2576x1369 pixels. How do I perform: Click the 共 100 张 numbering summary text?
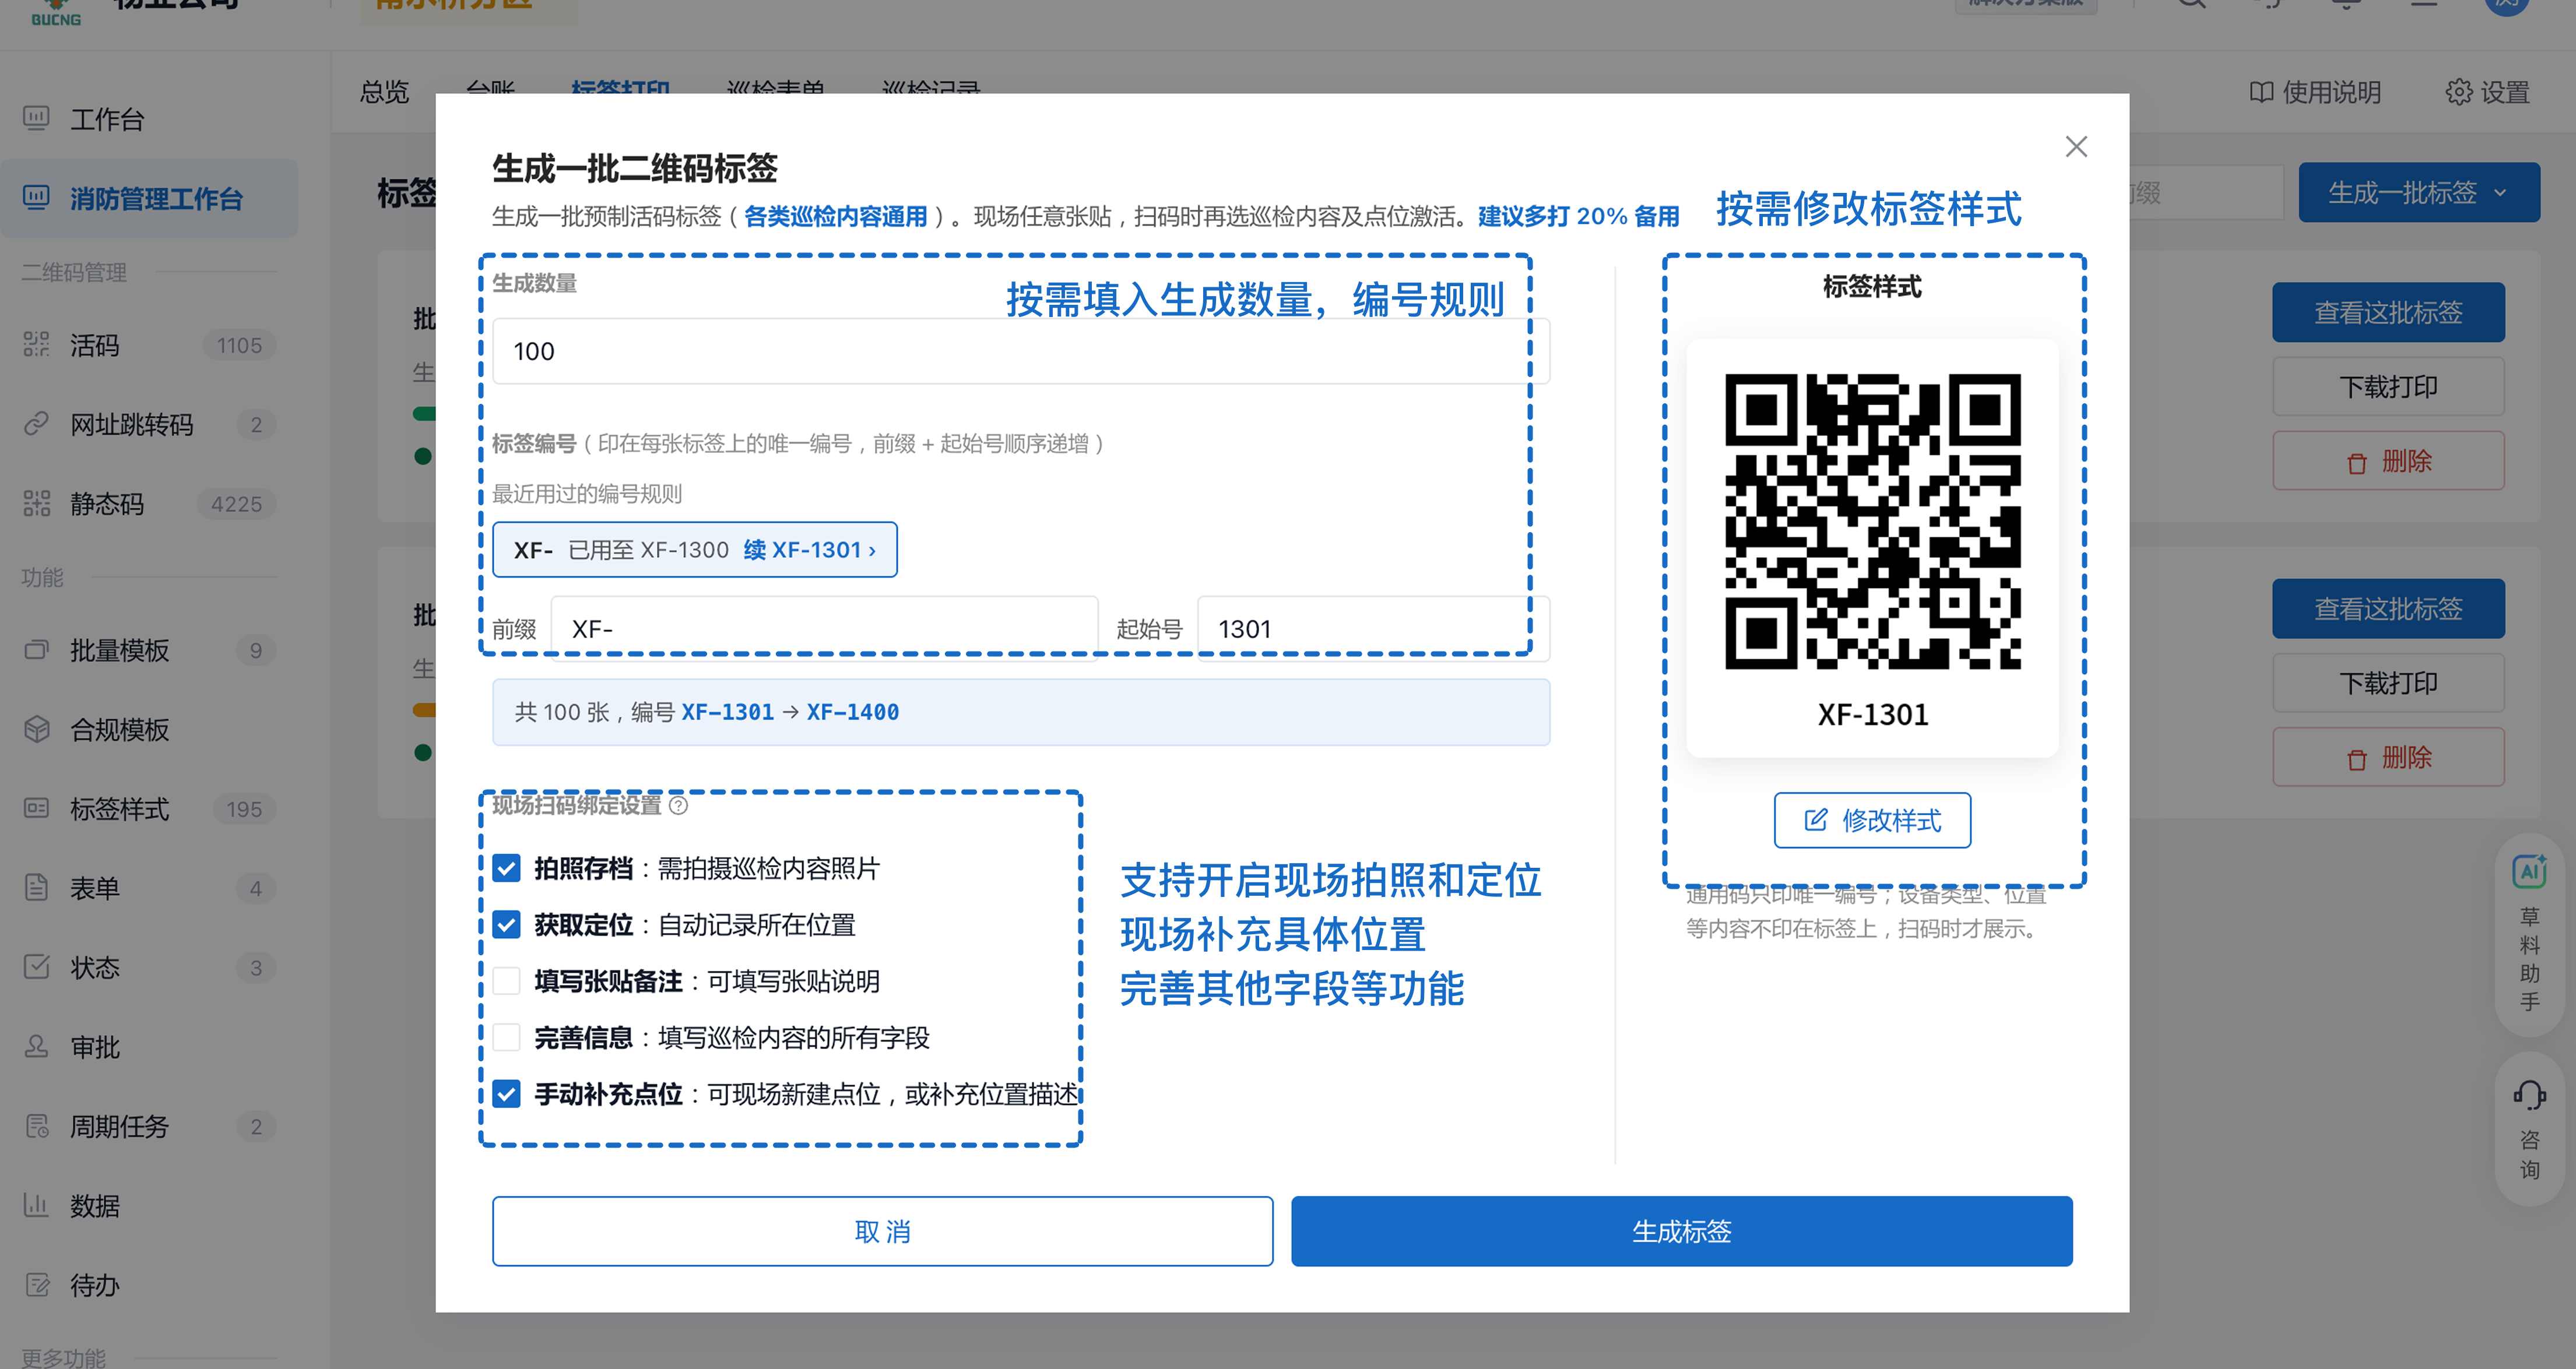click(706, 712)
